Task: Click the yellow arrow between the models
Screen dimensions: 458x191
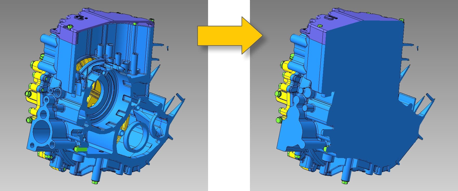Action: (229, 36)
